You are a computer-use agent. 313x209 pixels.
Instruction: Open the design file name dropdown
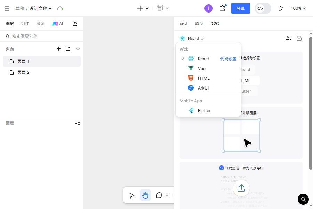[x=41, y=8]
